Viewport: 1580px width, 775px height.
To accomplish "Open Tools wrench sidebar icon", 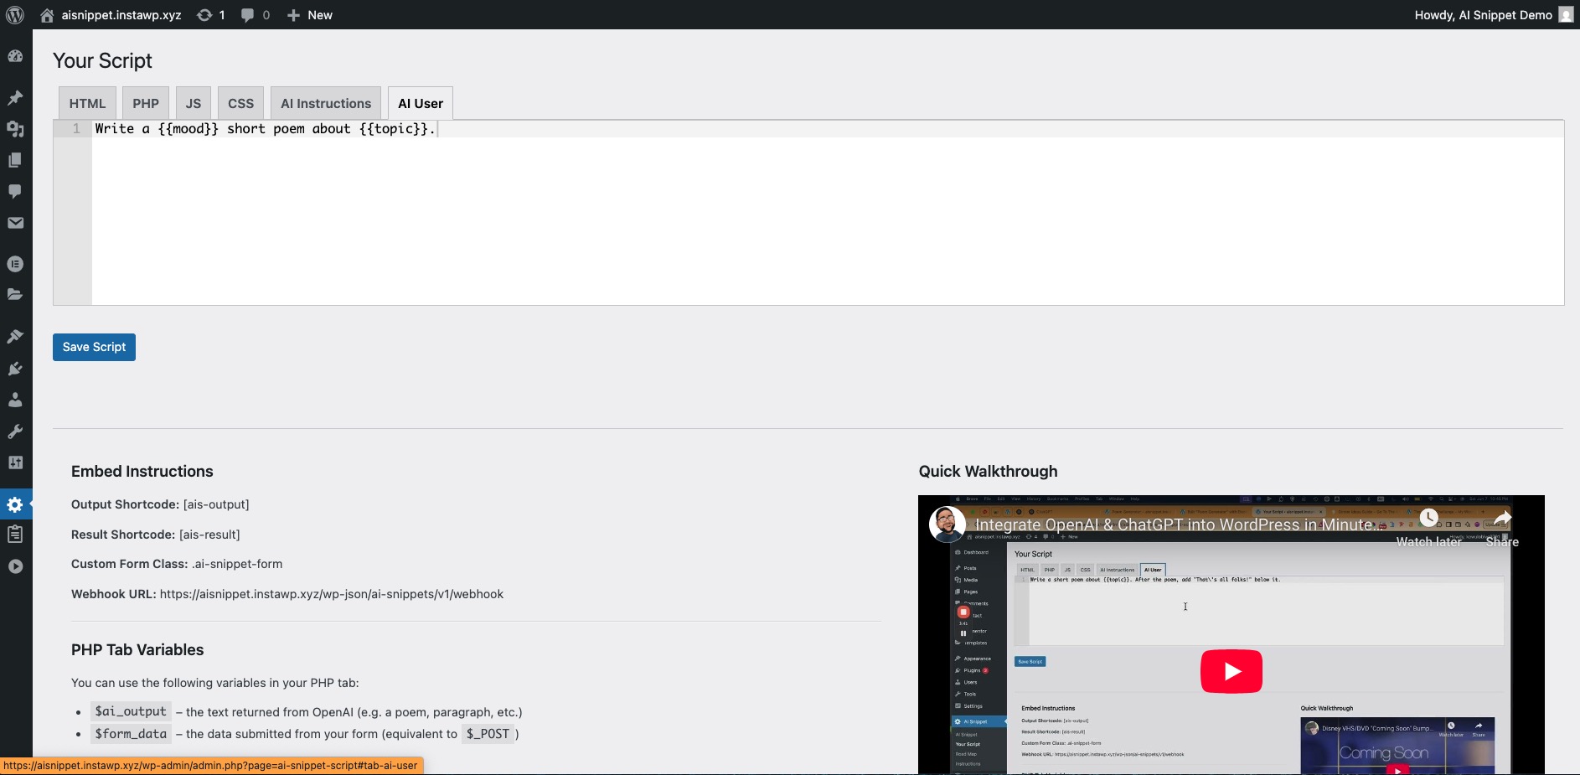I will 15,431.
